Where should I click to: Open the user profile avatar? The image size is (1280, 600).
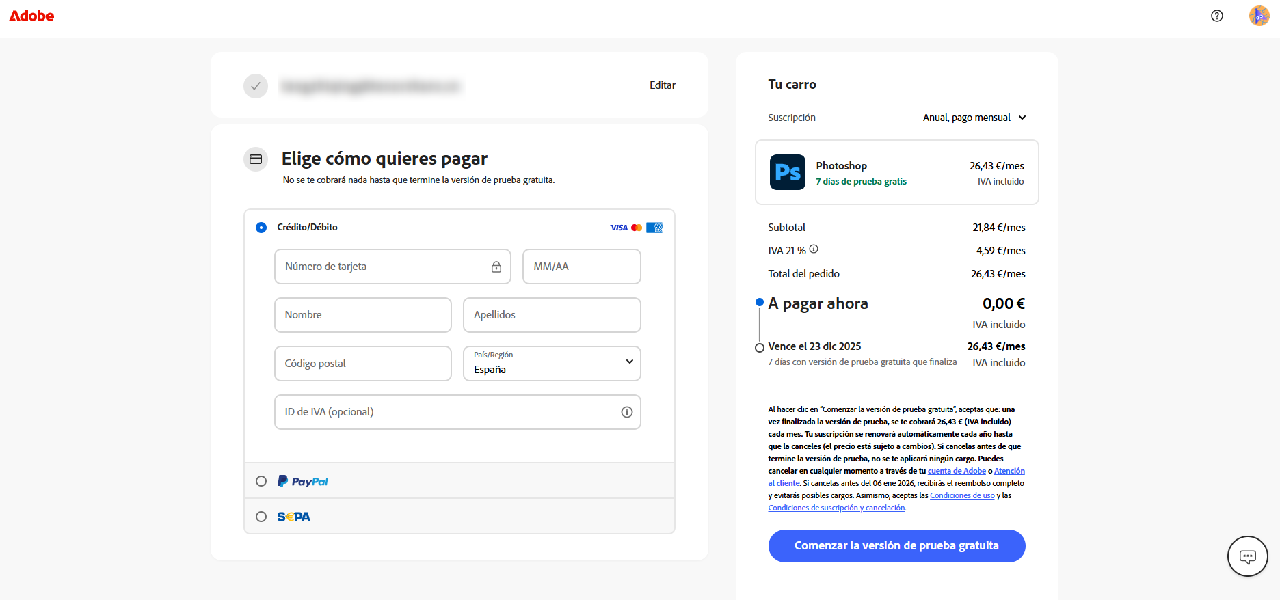[1259, 16]
